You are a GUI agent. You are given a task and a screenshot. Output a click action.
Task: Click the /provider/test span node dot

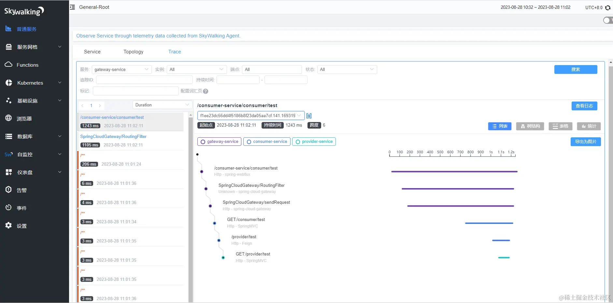pyautogui.click(x=219, y=241)
